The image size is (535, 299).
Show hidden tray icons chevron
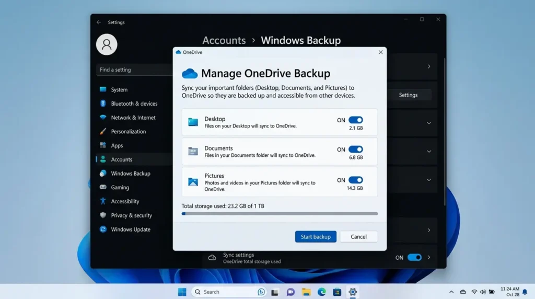tap(451, 292)
